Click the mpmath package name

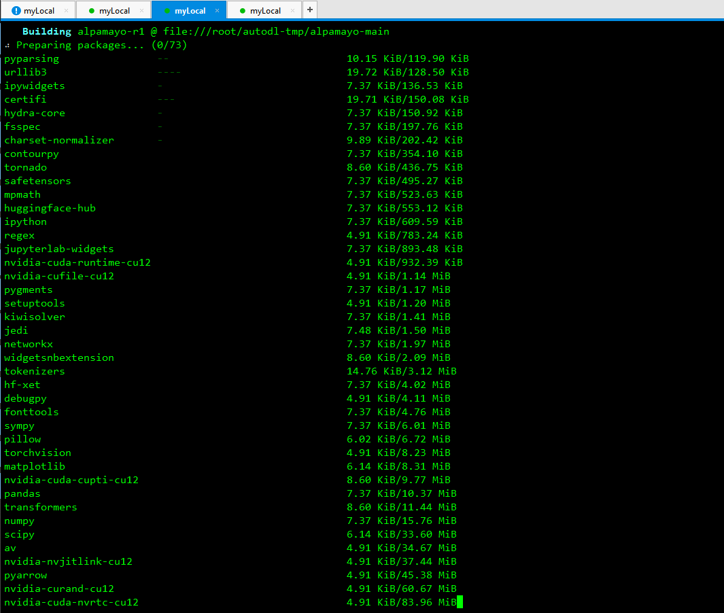[22, 194]
